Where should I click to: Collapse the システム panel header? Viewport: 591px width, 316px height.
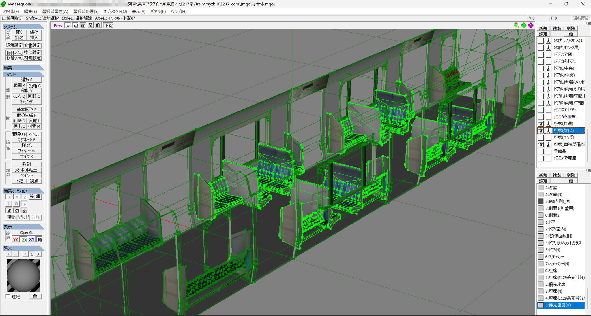(24, 27)
